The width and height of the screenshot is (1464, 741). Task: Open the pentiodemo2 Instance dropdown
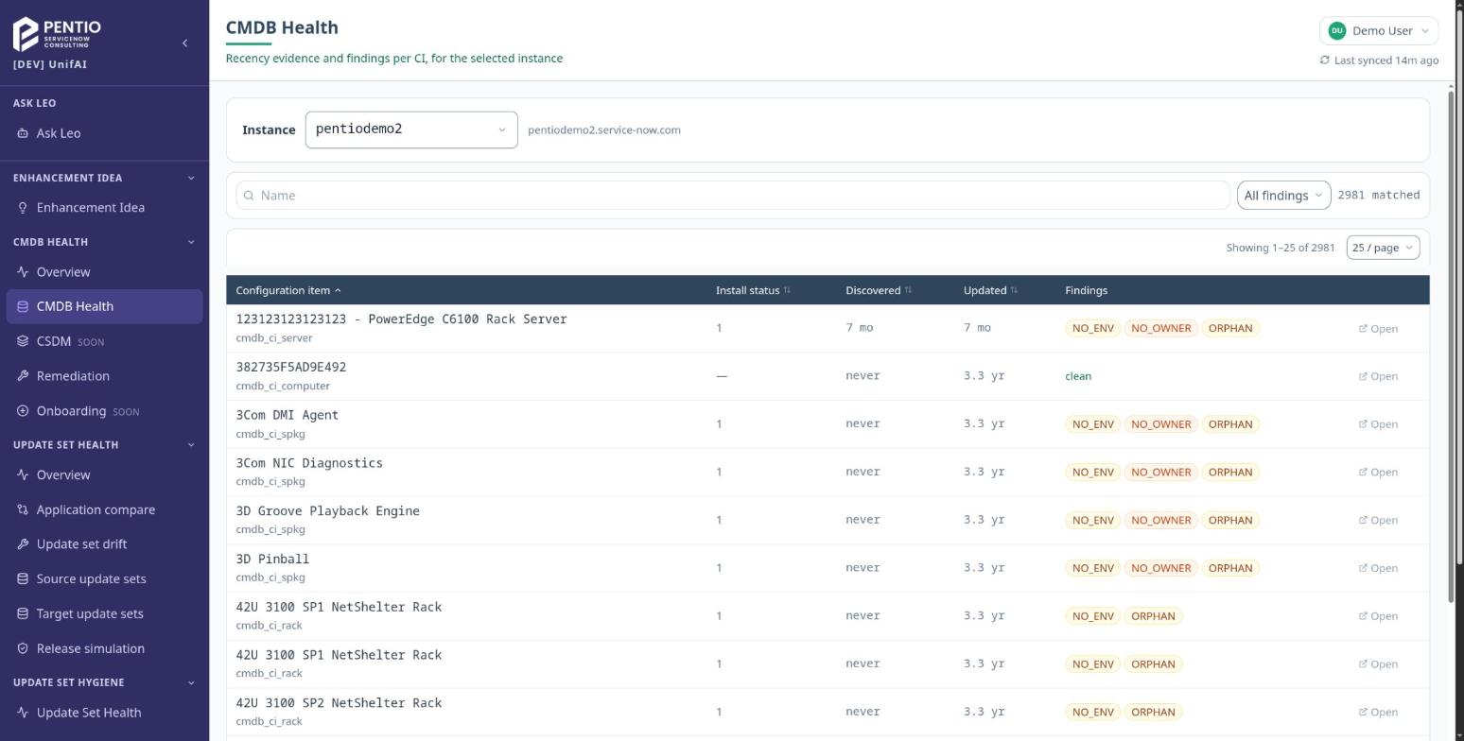click(x=411, y=129)
